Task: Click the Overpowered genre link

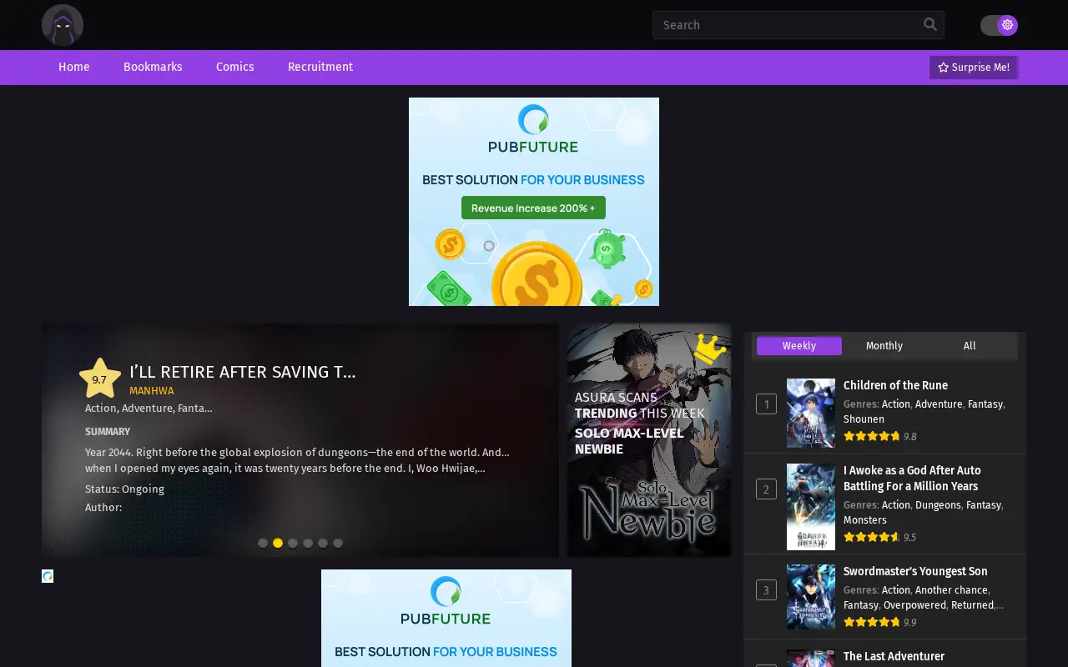Action: tap(914, 605)
